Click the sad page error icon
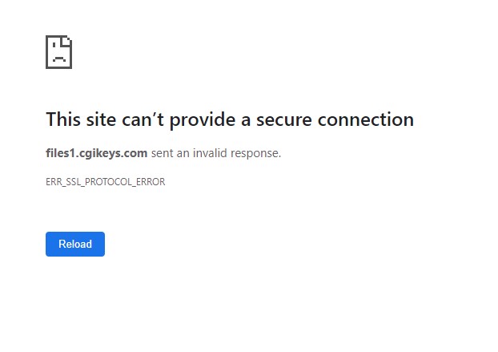498x352 pixels. pyautogui.click(x=59, y=51)
